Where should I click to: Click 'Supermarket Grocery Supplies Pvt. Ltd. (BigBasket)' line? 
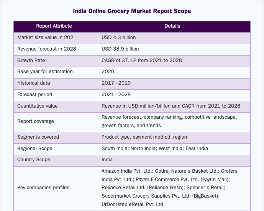161,196
